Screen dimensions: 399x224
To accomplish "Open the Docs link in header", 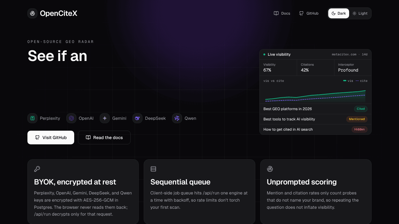I will point(282,13).
